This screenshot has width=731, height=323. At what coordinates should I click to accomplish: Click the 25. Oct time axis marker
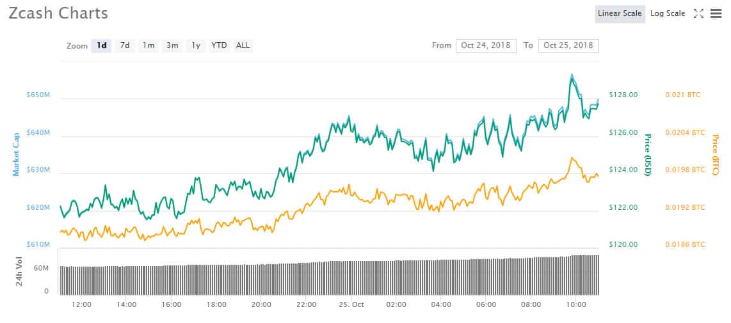tap(351, 304)
